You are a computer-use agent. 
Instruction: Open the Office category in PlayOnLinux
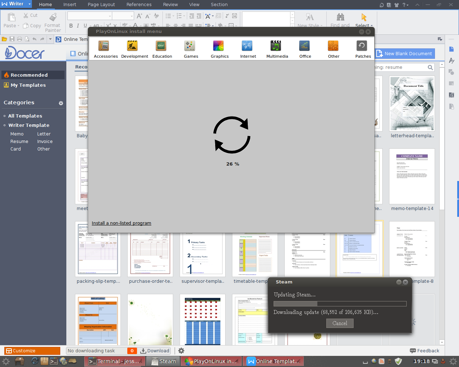point(305,49)
